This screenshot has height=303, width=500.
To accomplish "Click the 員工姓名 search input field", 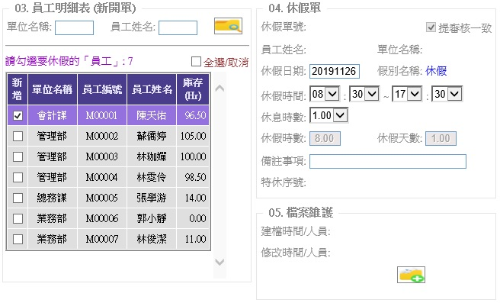I will pos(178,27).
